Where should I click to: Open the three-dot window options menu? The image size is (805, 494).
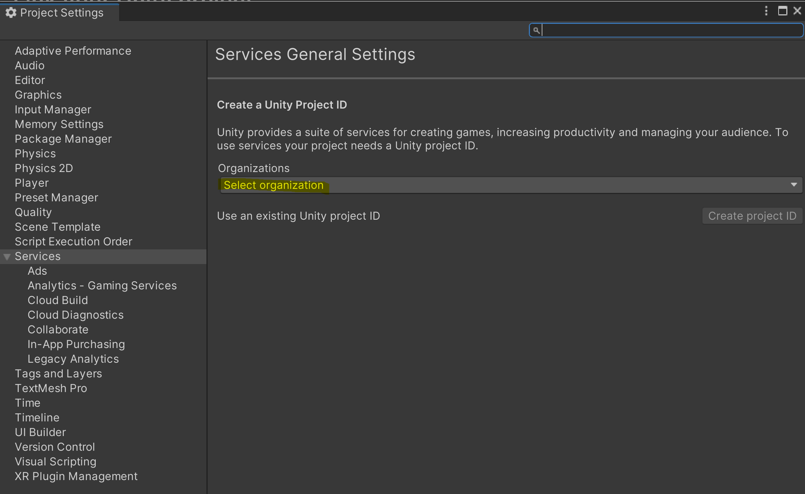[766, 11]
